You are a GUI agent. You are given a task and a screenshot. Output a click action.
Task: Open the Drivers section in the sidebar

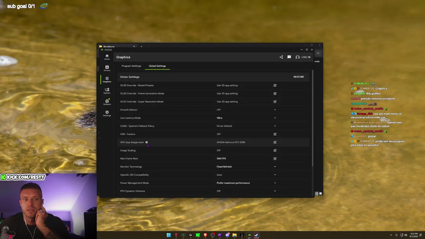107,68
